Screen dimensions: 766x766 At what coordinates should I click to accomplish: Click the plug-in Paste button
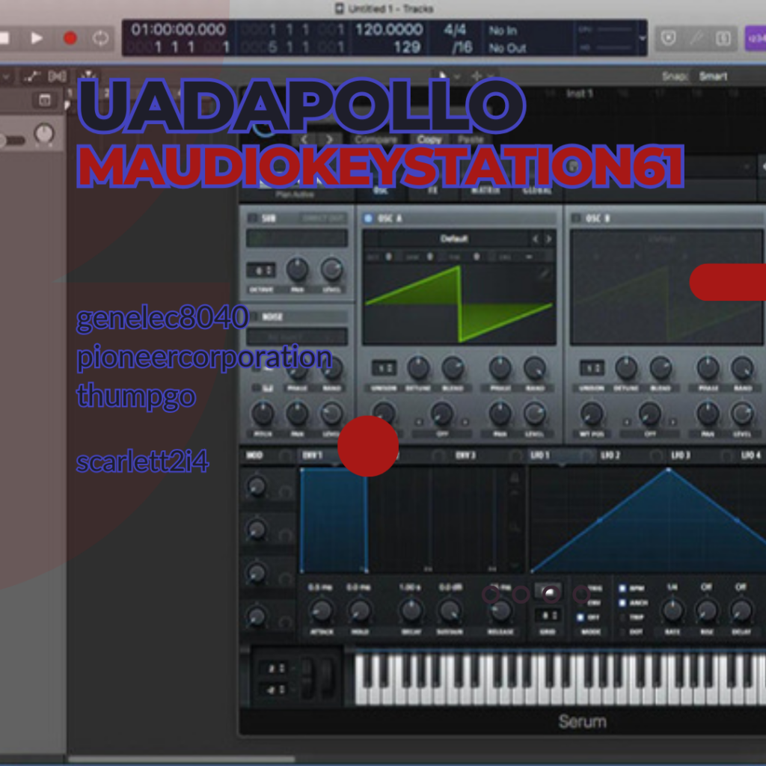click(x=470, y=140)
